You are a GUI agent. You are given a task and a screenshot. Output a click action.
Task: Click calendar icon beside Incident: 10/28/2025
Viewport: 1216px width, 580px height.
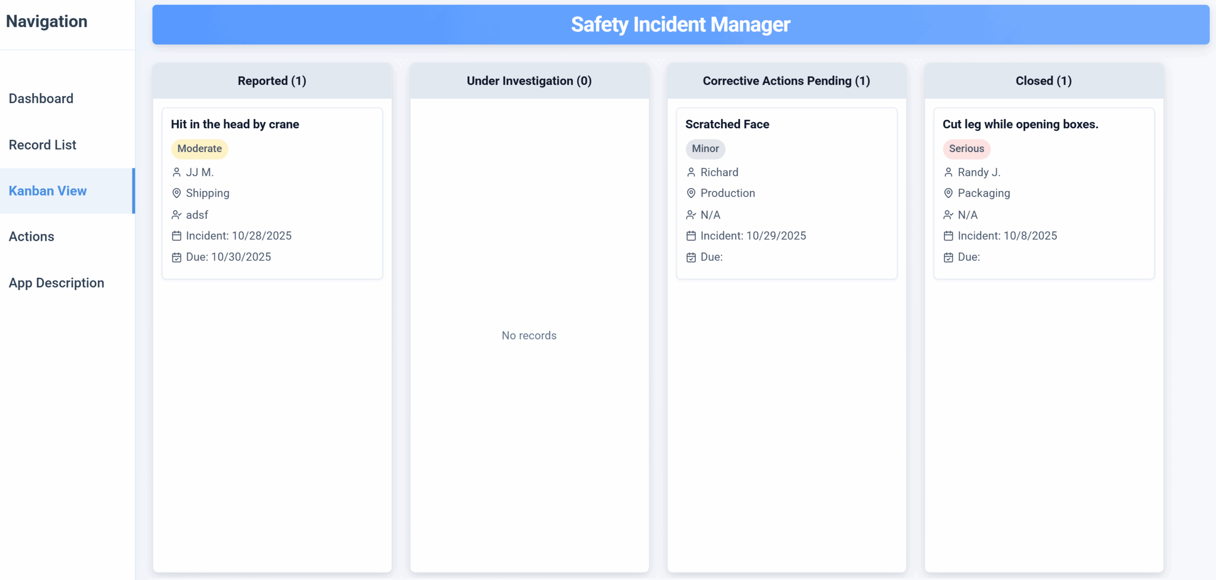tap(176, 236)
